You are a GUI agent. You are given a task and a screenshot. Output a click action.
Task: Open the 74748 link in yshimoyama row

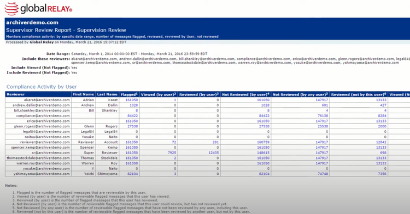coord(323,174)
